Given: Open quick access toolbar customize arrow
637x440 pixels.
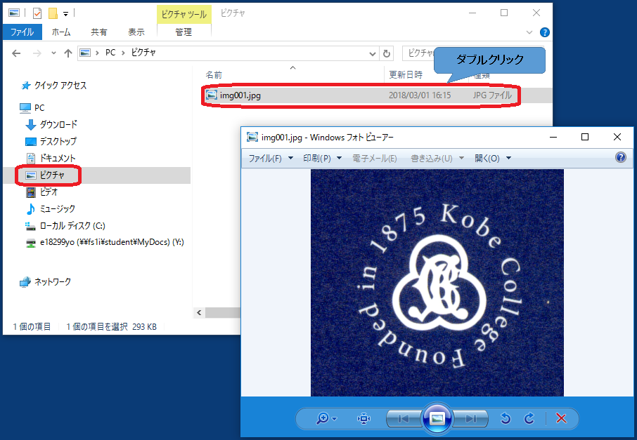Looking at the screenshot, I should coord(65,14).
